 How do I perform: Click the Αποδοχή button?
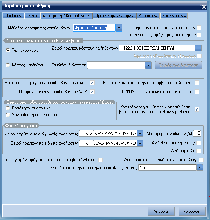(x=161, y=211)
